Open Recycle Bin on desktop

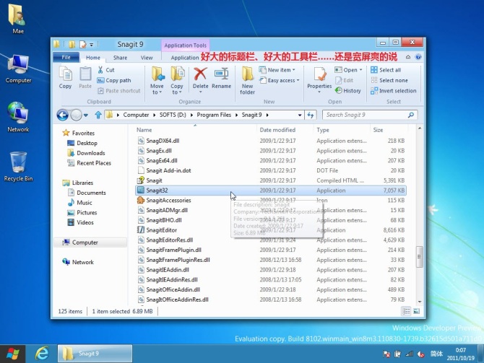click(18, 167)
